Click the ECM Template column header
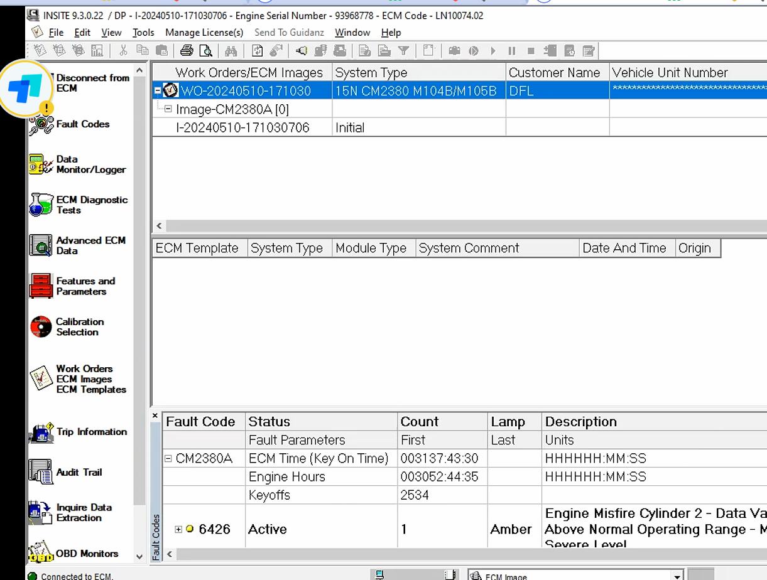This screenshot has height=580, width=767. [x=200, y=248]
